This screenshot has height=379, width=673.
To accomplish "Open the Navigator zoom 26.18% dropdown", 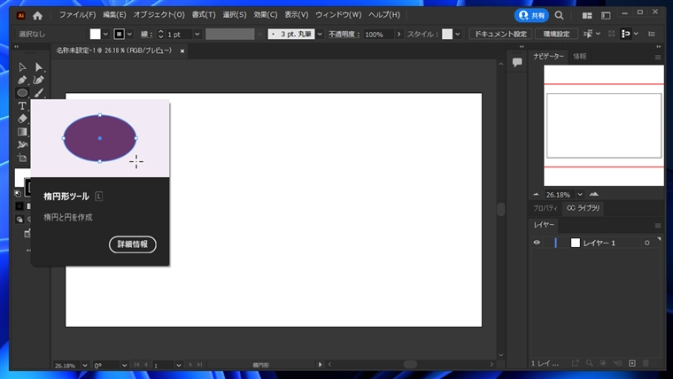I will 580,195.
